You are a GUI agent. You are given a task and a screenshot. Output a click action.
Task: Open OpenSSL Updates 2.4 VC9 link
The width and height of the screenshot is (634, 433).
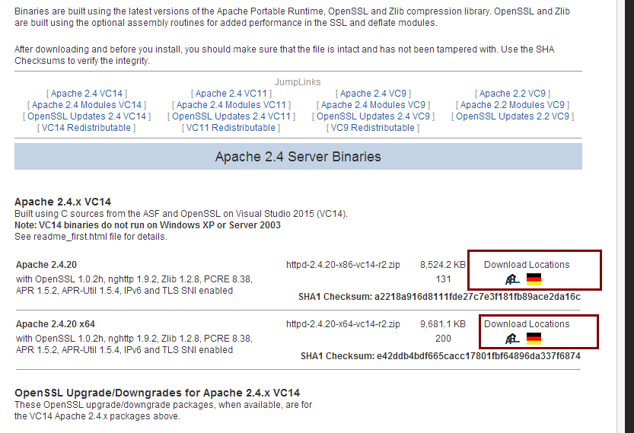tap(373, 116)
